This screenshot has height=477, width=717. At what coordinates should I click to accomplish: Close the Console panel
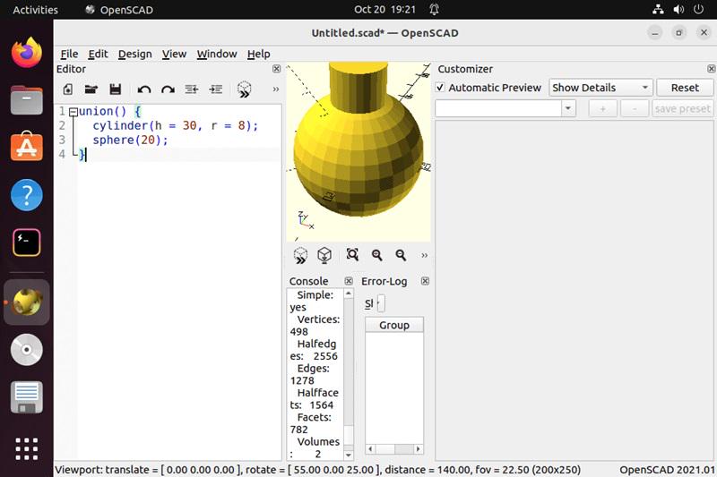coord(349,281)
